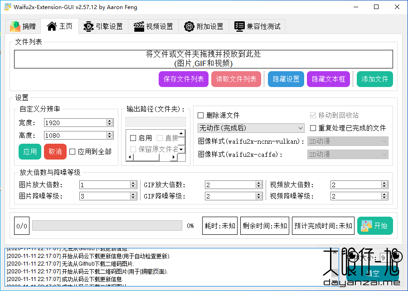Screen dimensions: 408x291
Task: Click the 预计完成时间:未知 label
Action: 323,226
